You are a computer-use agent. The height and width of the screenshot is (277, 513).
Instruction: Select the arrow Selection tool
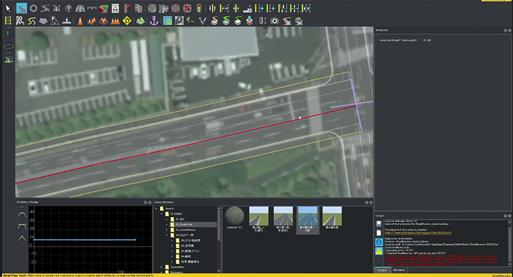[8, 8]
